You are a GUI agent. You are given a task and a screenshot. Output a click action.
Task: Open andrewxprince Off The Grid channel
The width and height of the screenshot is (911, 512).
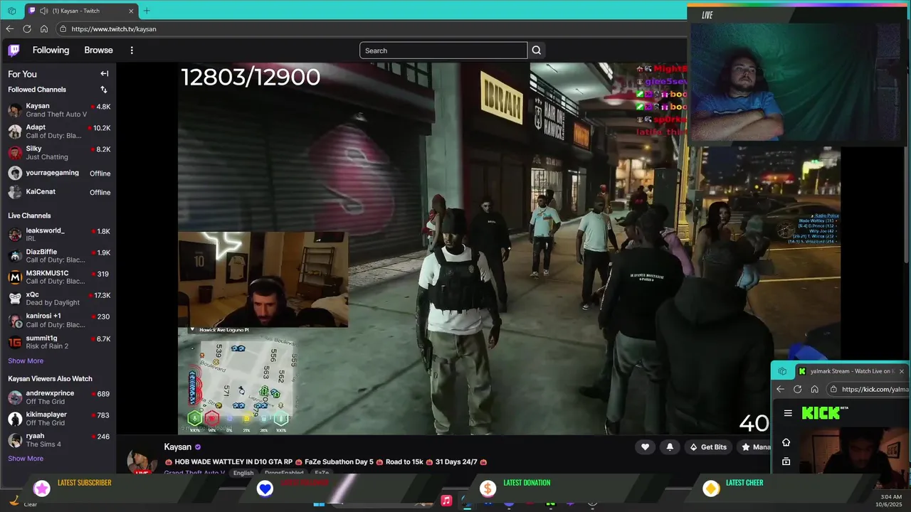point(58,398)
